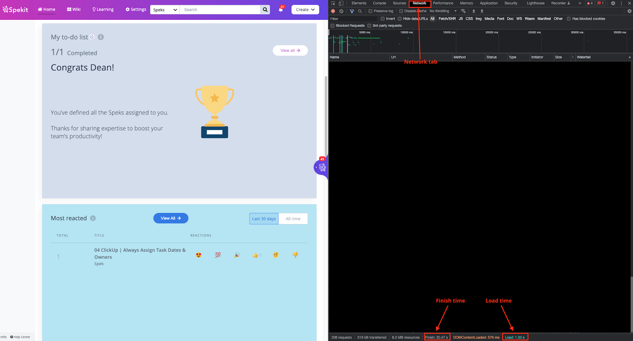Open the DevTools settings gear
The height and width of the screenshot is (341, 633).
613,3
